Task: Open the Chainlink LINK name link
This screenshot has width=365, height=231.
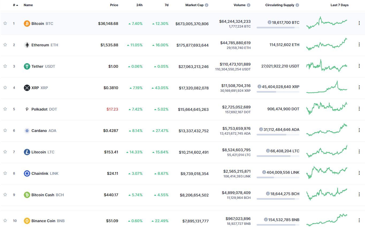Action: pyautogui.click(x=45, y=173)
